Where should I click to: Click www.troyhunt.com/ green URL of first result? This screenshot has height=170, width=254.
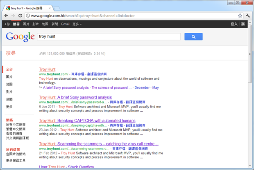pyautogui.click(x=54, y=74)
